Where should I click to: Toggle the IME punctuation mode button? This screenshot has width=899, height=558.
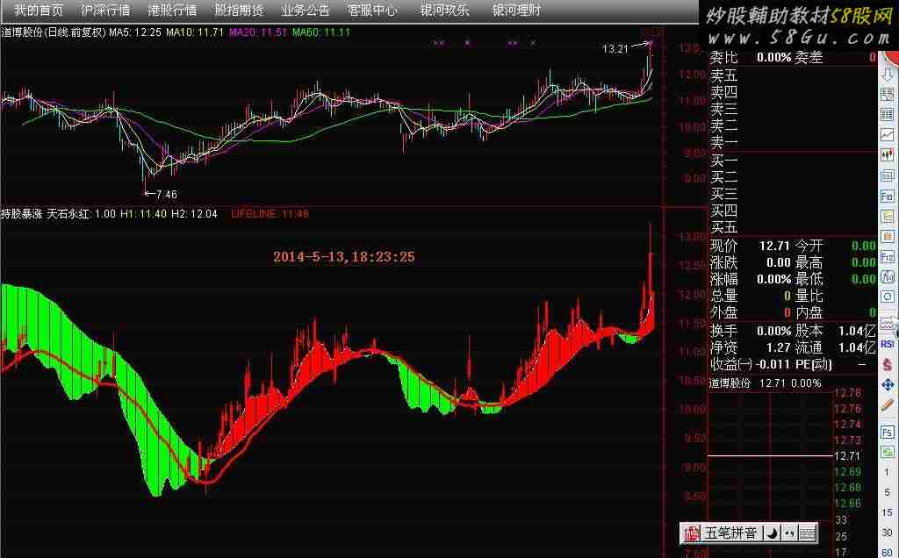(788, 533)
